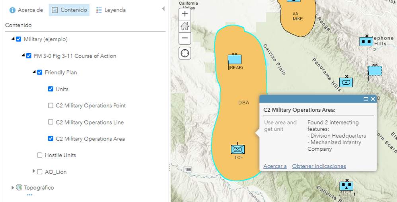Viewport: 397px width, 202px height.
Task: Click the panel resize handle dots
Action: [x=169, y=168]
